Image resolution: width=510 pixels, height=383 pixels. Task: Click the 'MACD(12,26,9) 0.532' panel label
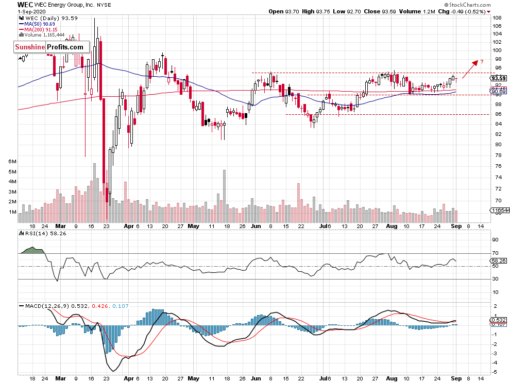click(56, 306)
